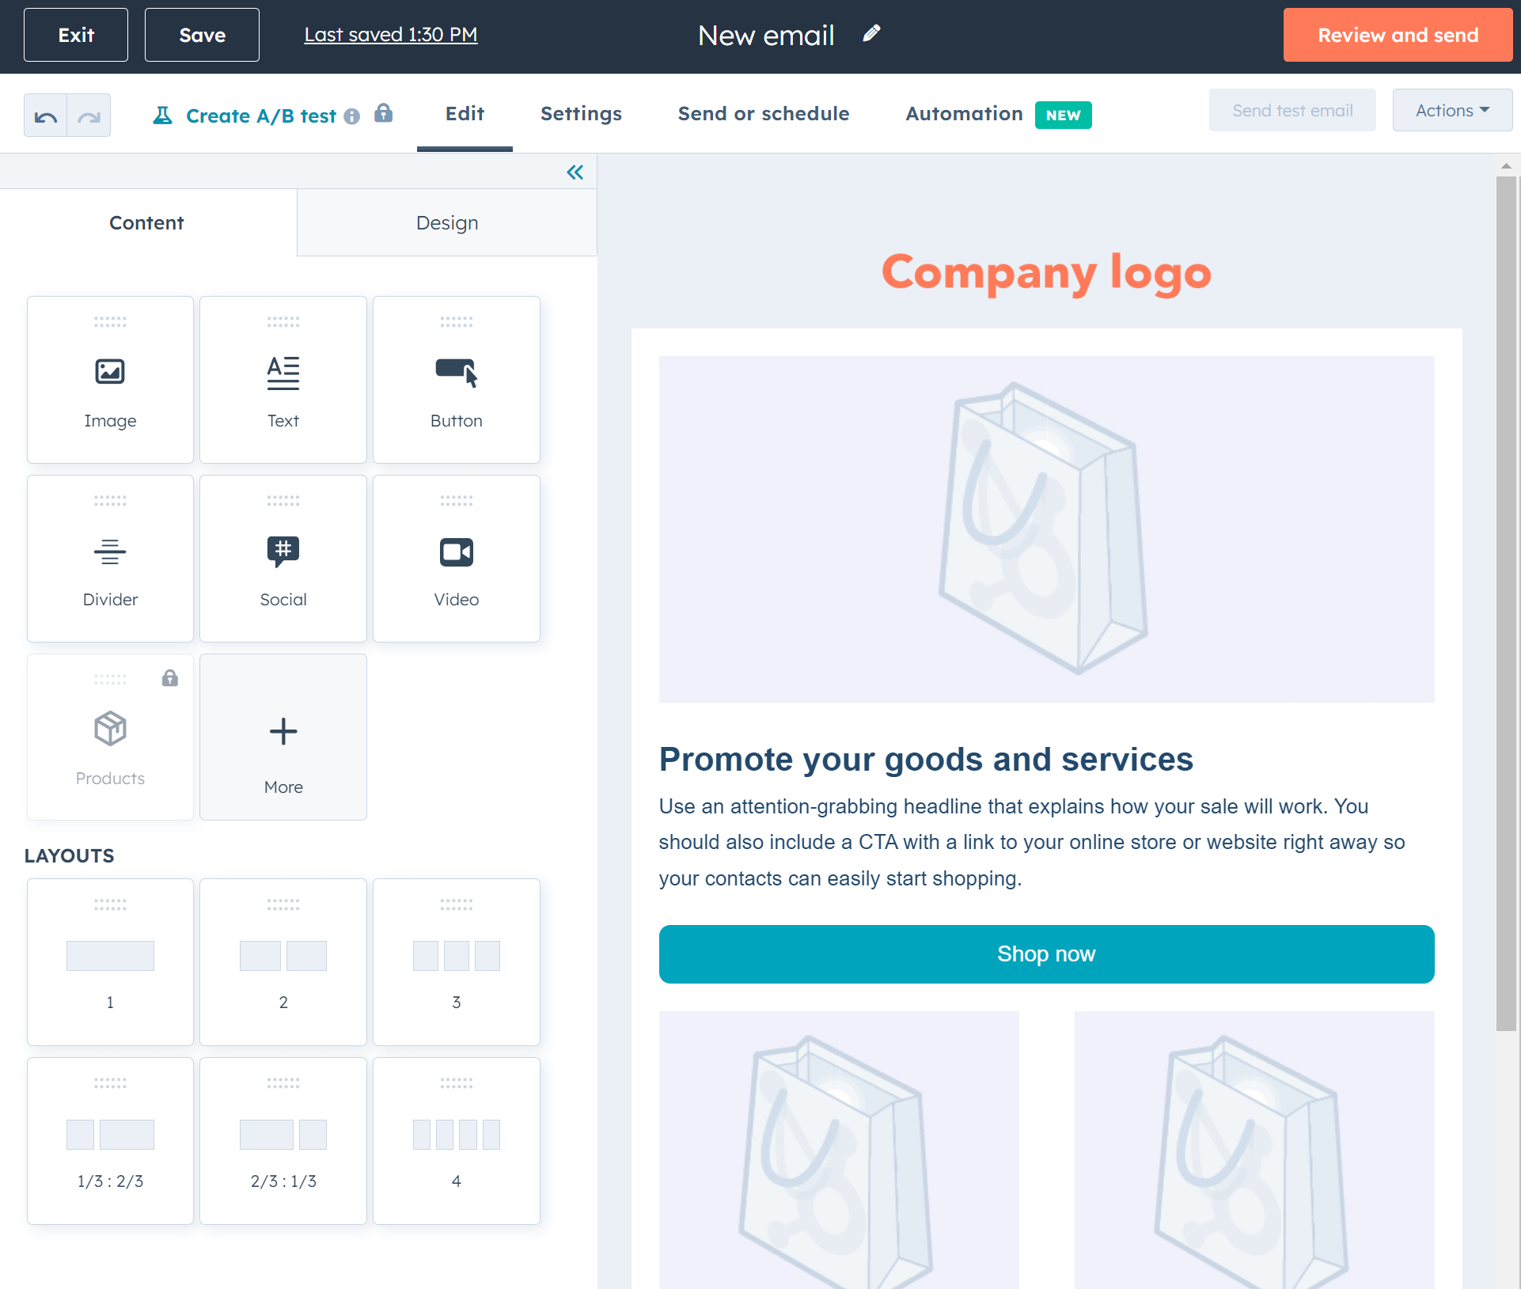Click the Send test email button

(x=1292, y=112)
